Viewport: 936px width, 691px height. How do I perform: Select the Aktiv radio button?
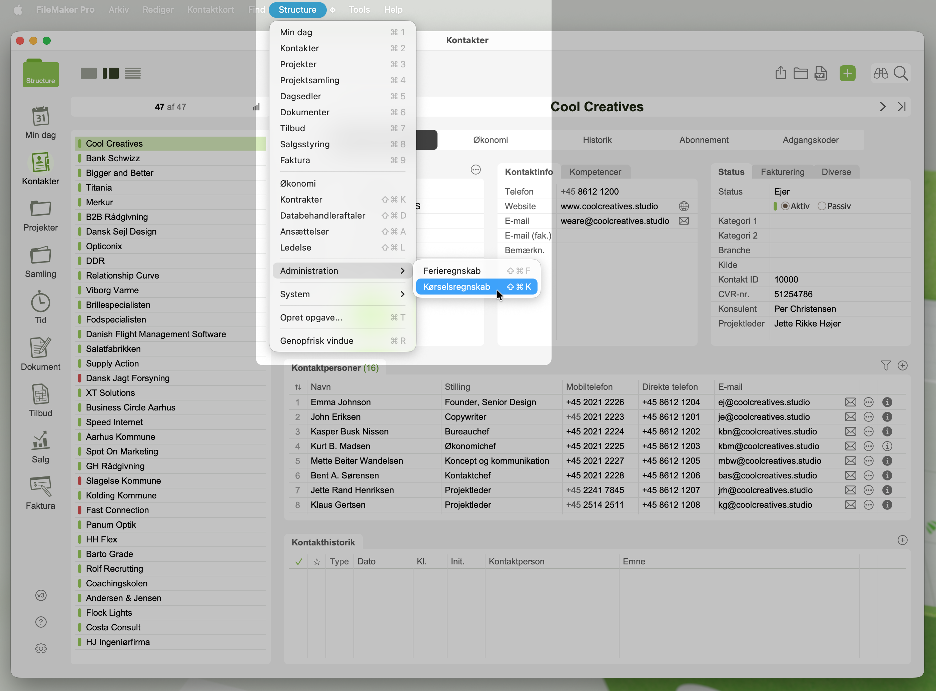click(785, 206)
